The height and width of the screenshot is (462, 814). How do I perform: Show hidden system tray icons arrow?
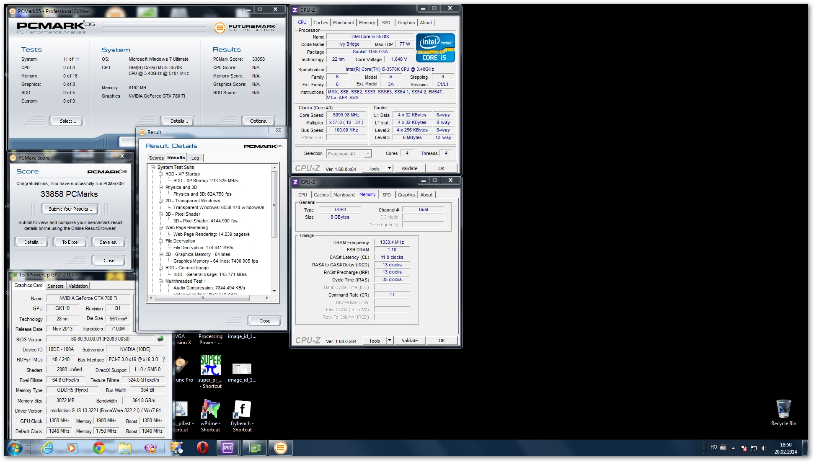click(733, 448)
